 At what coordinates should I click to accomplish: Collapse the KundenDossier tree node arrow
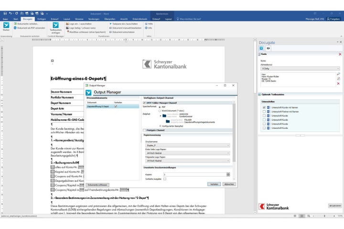tap(161, 115)
